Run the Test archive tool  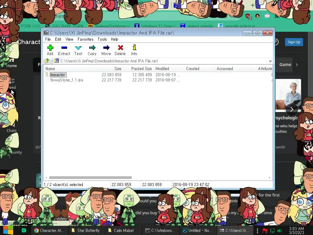pyautogui.click(x=78, y=50)
